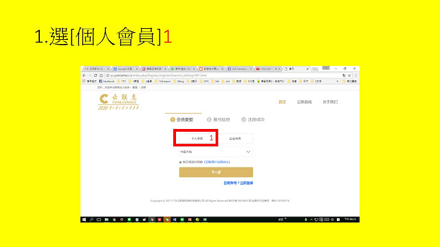This screenshot has height=247, width=440.
Task: Click the bookmark star icon
Action: tap(349, 75)
